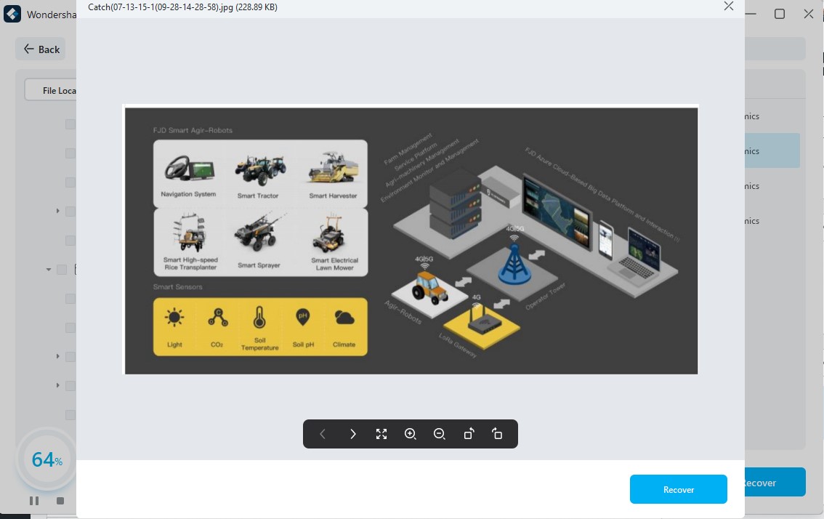Click the previewed farm diagram image
The width and height of the screenshot is (824, 519).
[x=411, y=240]
